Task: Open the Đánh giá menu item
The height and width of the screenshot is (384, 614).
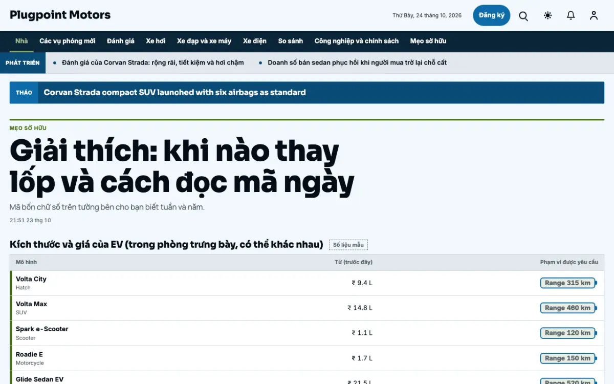Action: pyautogui.click(x=121, y=41)
